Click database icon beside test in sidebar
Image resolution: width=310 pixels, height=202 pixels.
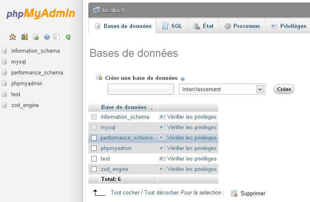(x=4, y=94)
